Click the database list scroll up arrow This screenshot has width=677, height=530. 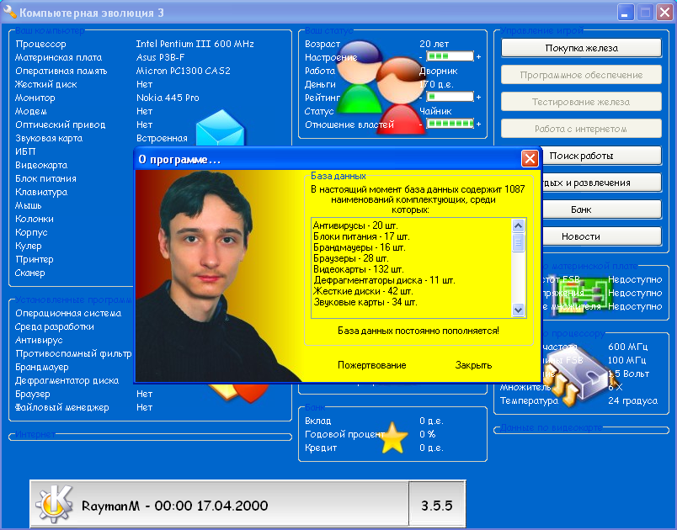[x=518, y=225]
